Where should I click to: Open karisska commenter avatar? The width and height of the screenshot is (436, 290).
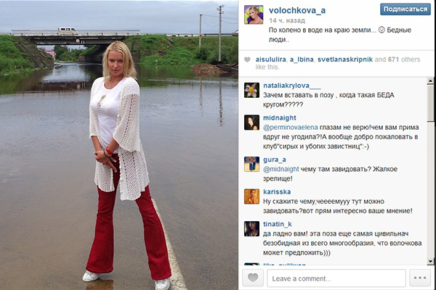click(251, 196)
